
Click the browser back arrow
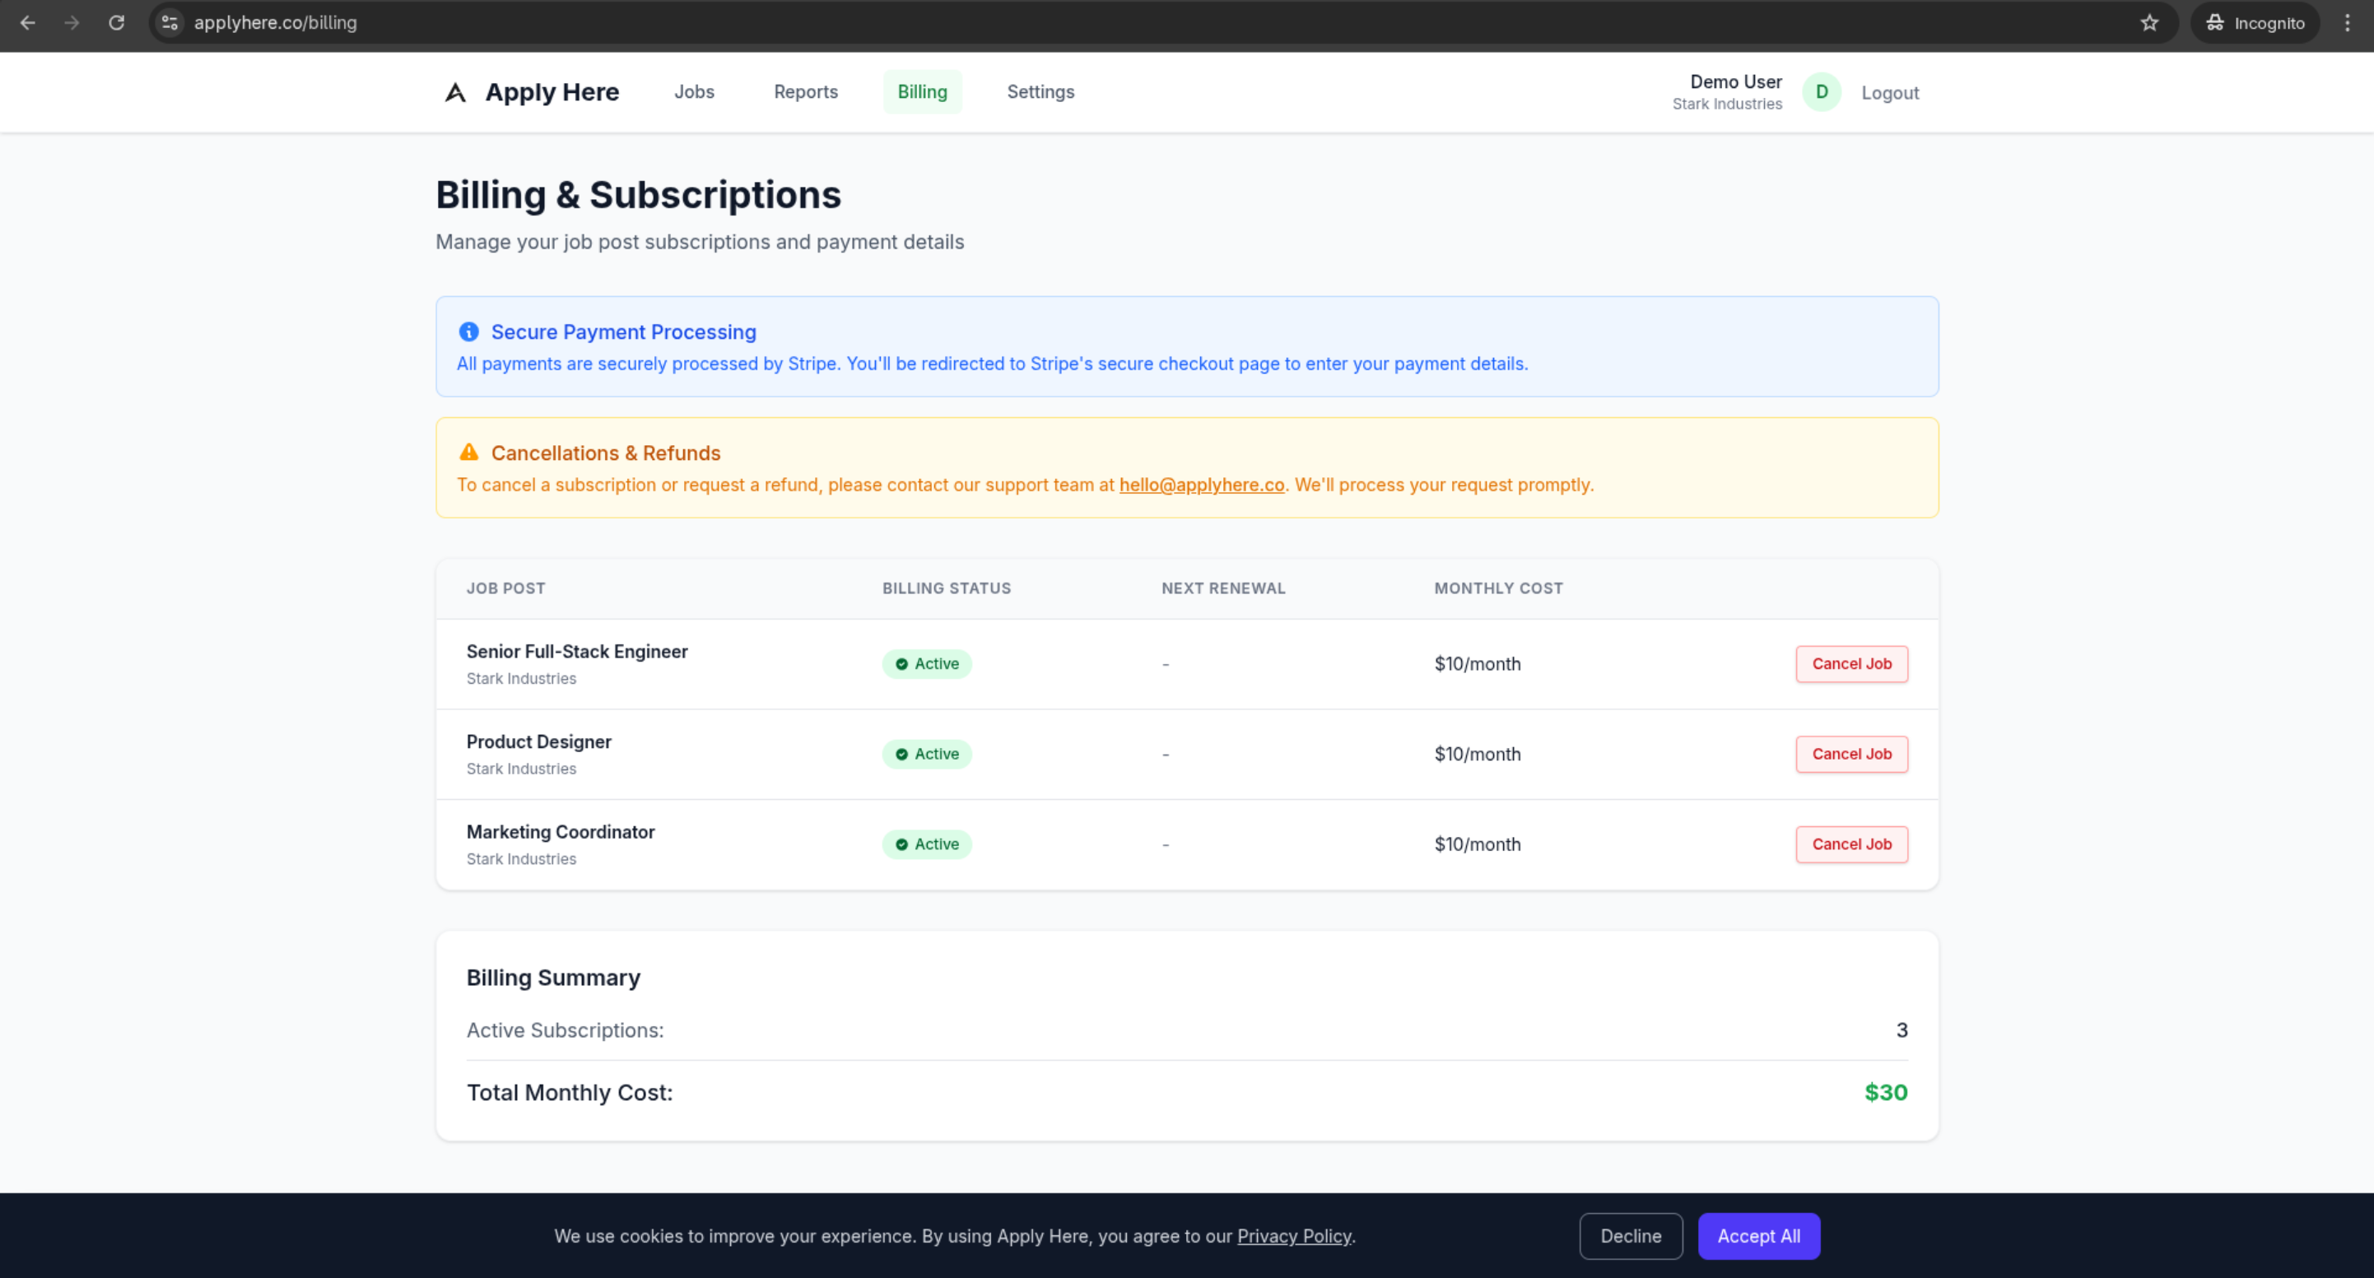(28, 22)
